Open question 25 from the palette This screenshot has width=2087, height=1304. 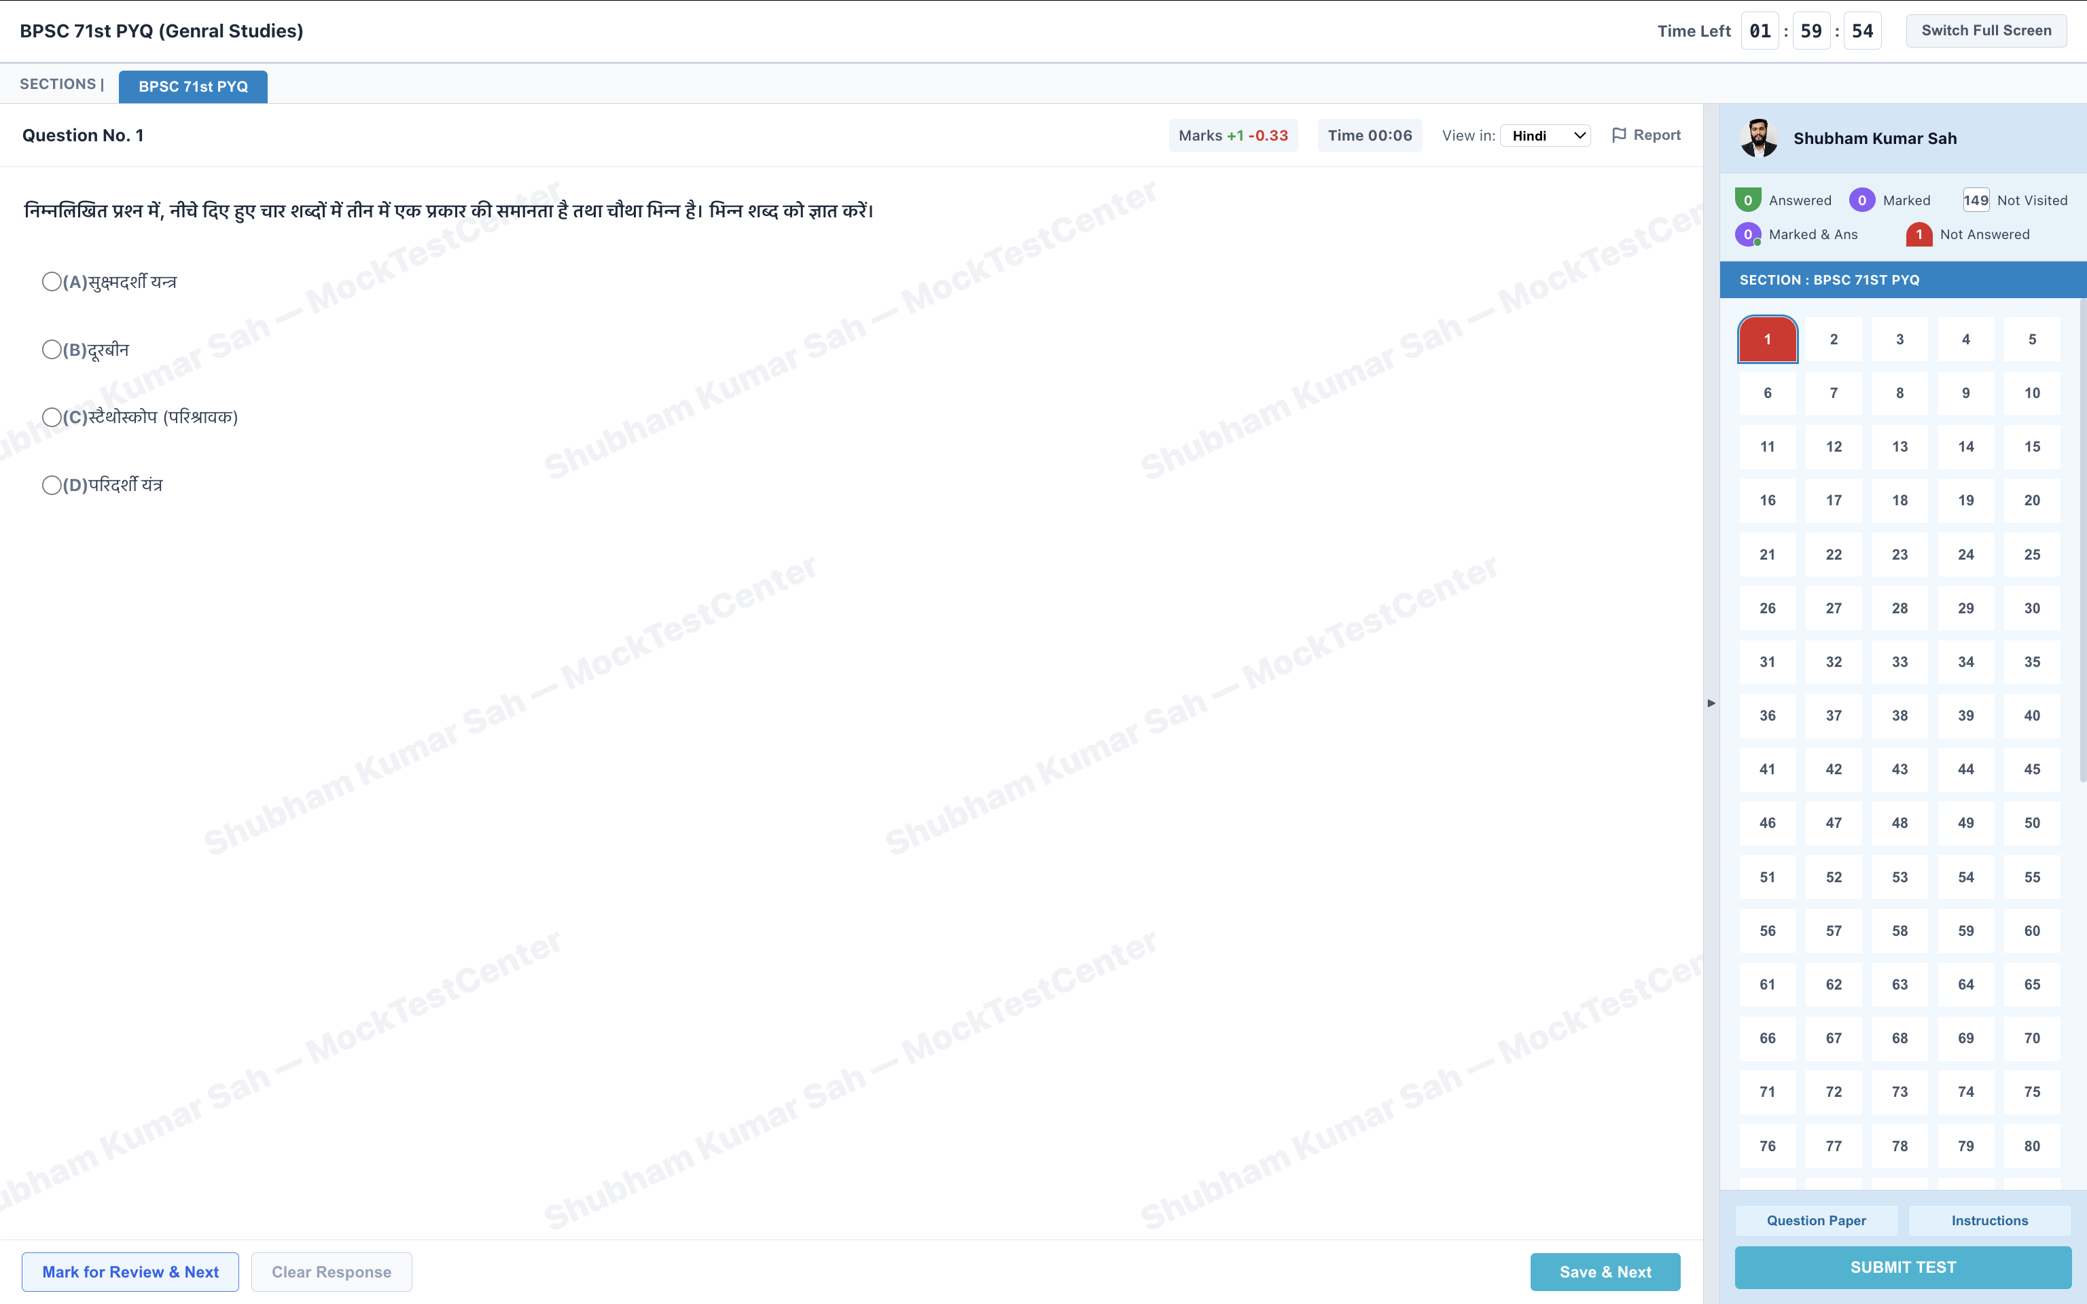pos(2032,555)
